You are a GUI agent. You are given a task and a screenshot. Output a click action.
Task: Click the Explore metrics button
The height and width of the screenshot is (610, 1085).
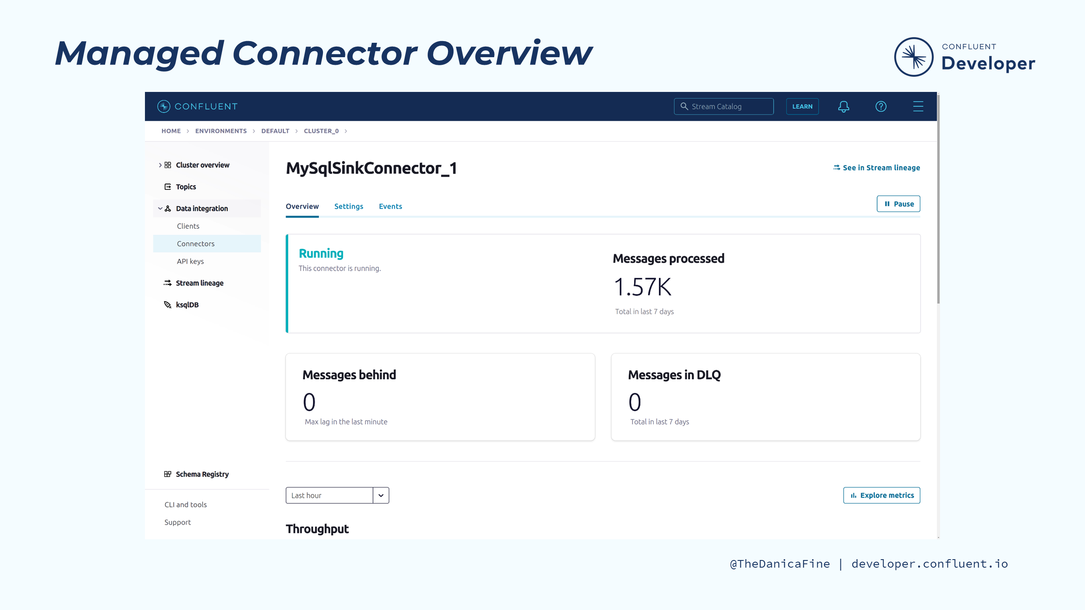882,495
